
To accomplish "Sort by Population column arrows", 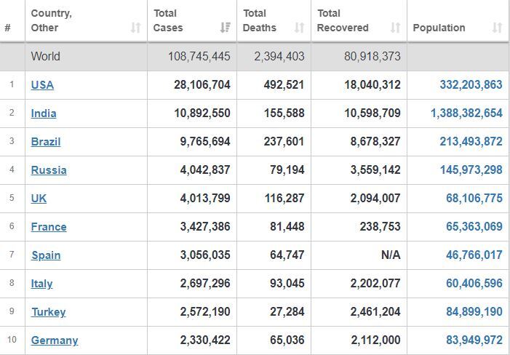I will click(497, 28).
